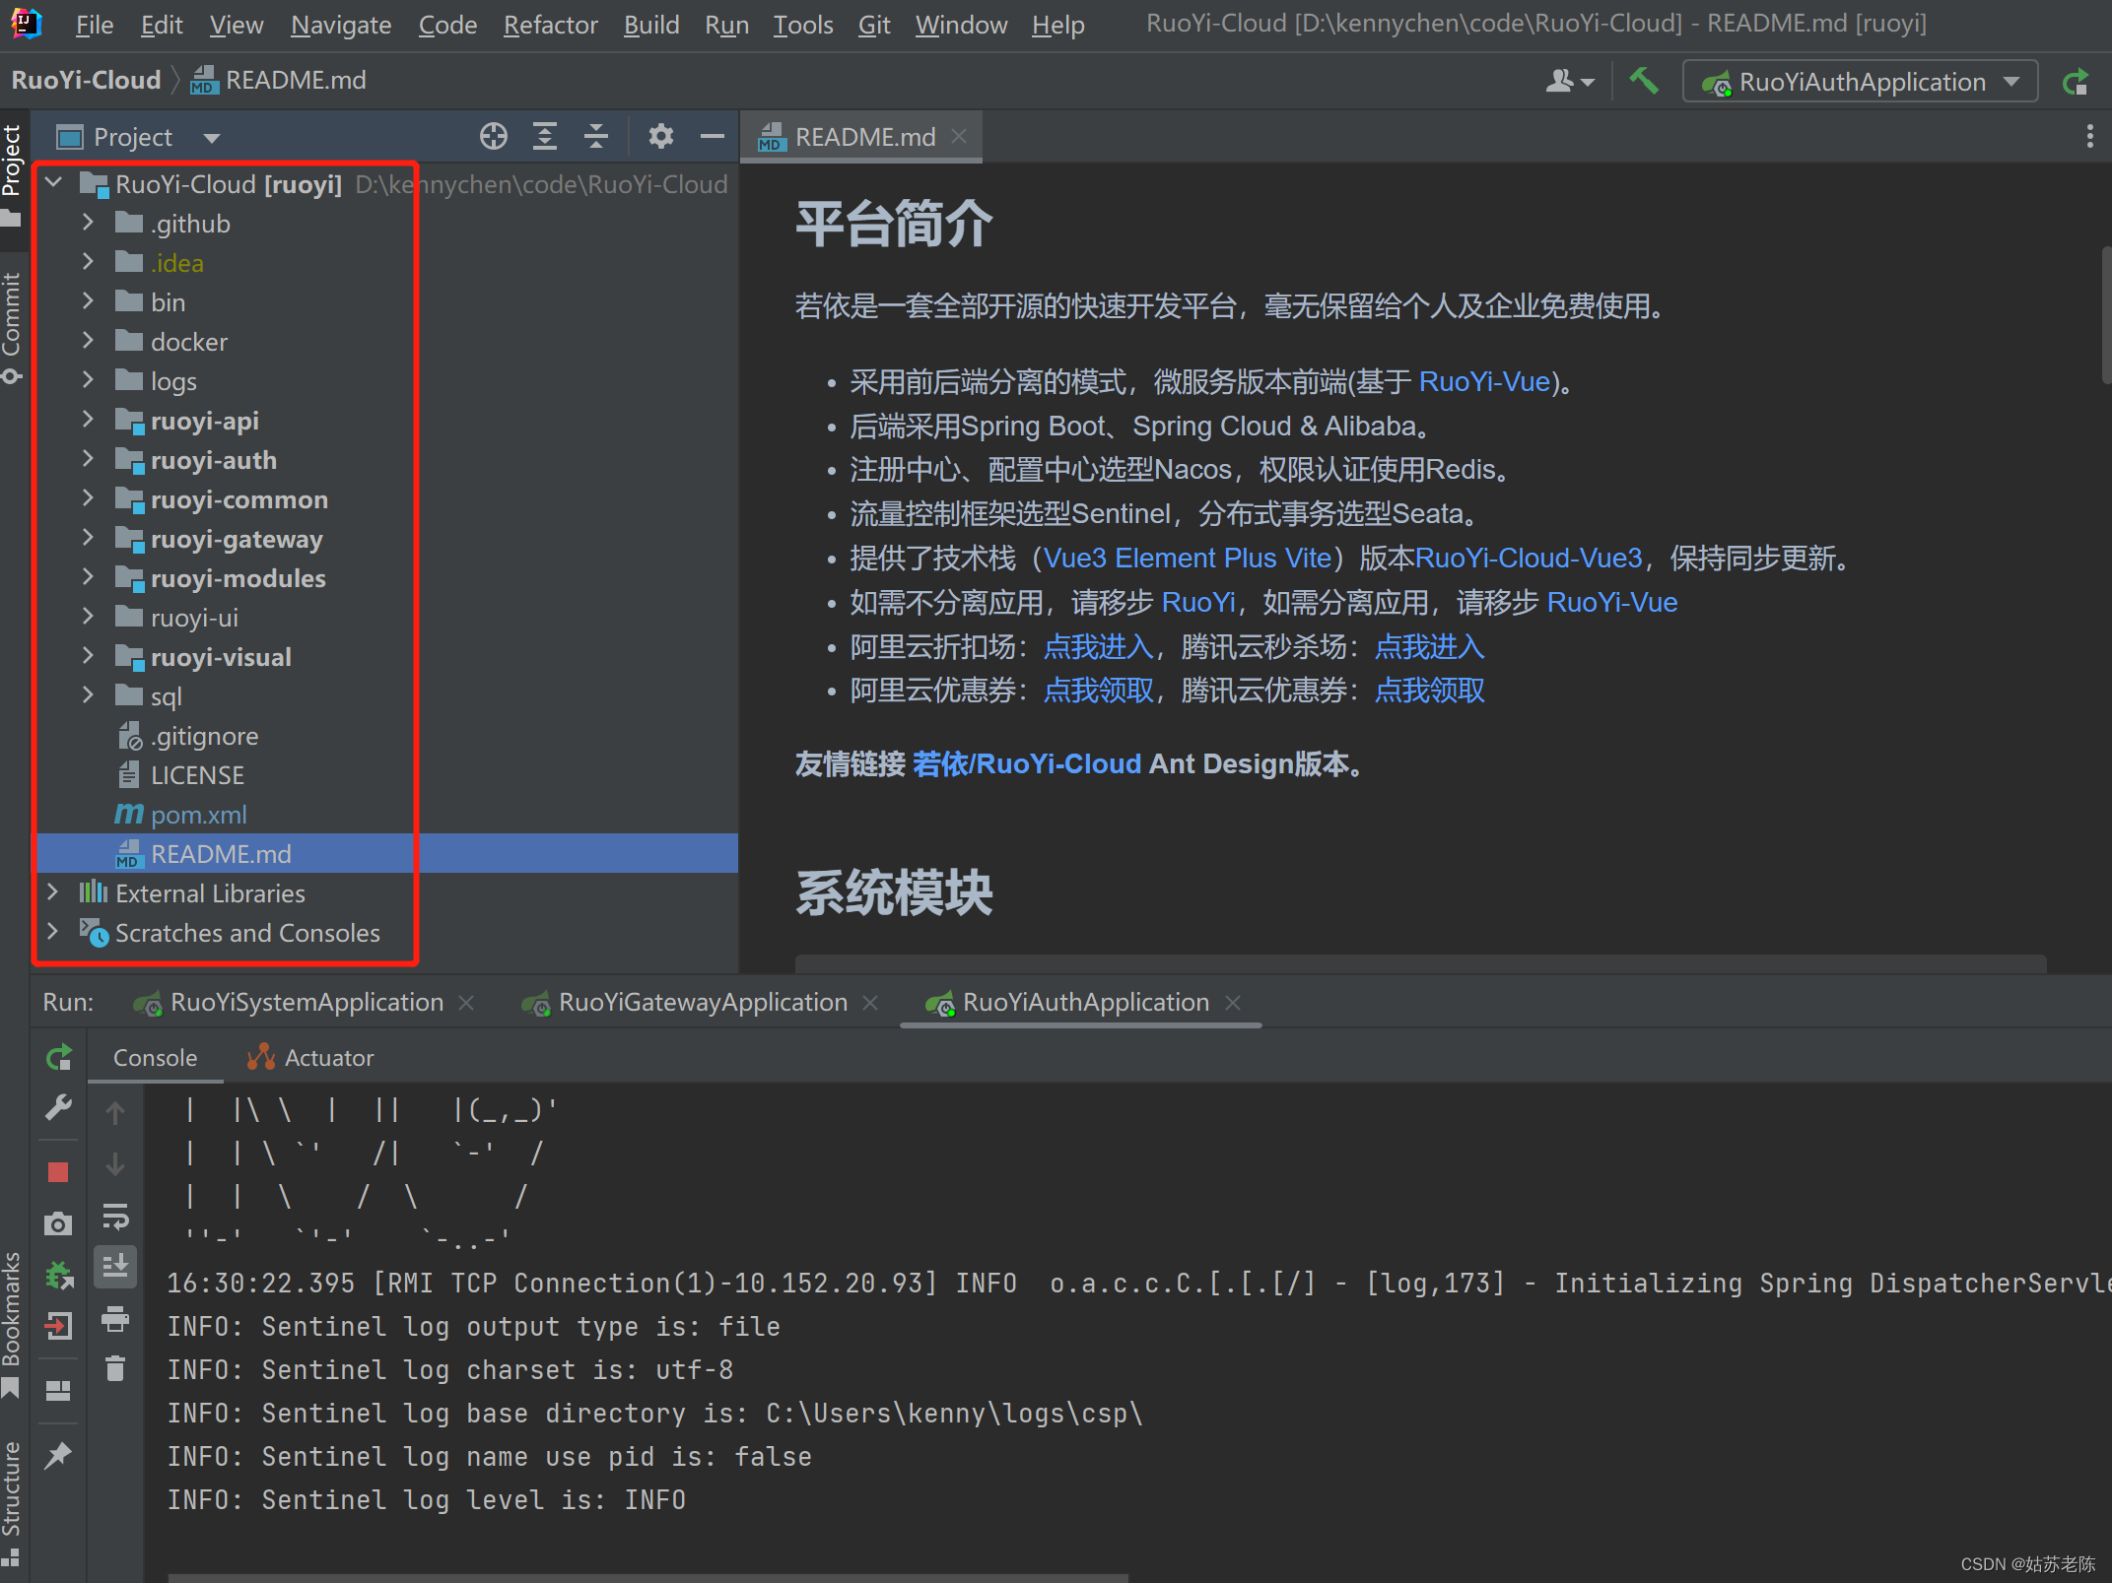Hide the Project panel with the minus icon
2112x1583 pixels.
(x=712, y=136)
